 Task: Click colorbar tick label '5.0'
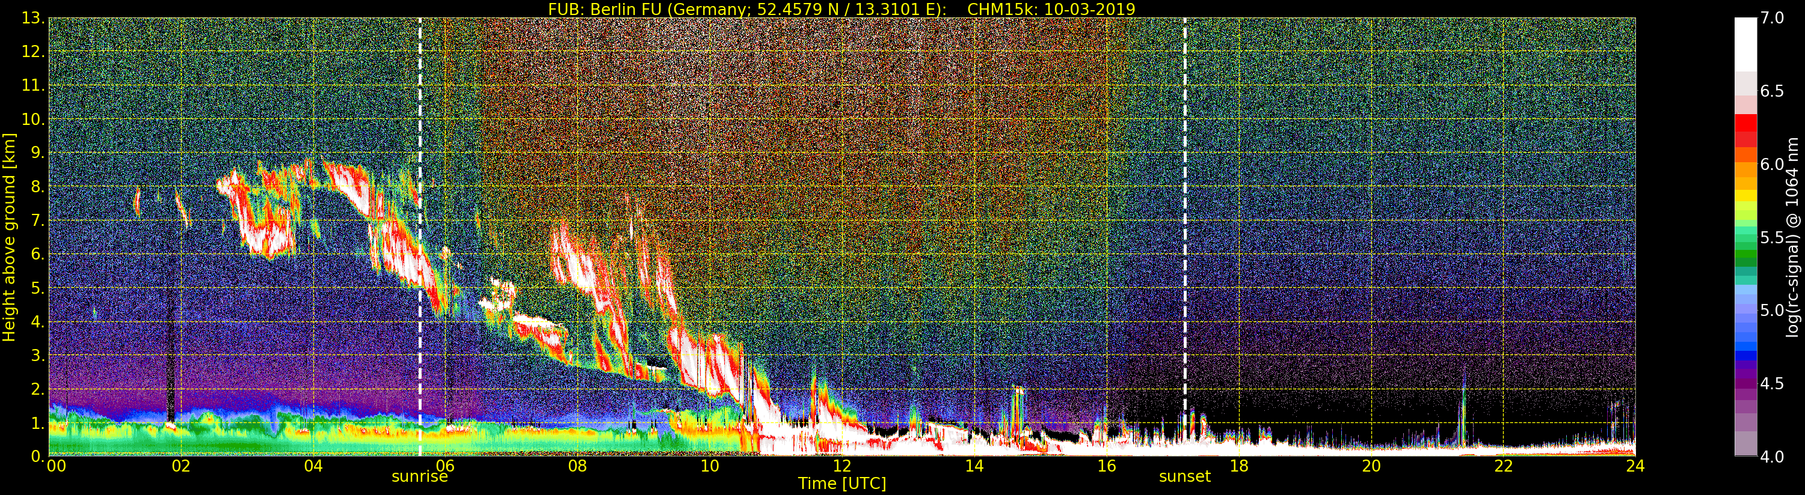[1772, 310]
